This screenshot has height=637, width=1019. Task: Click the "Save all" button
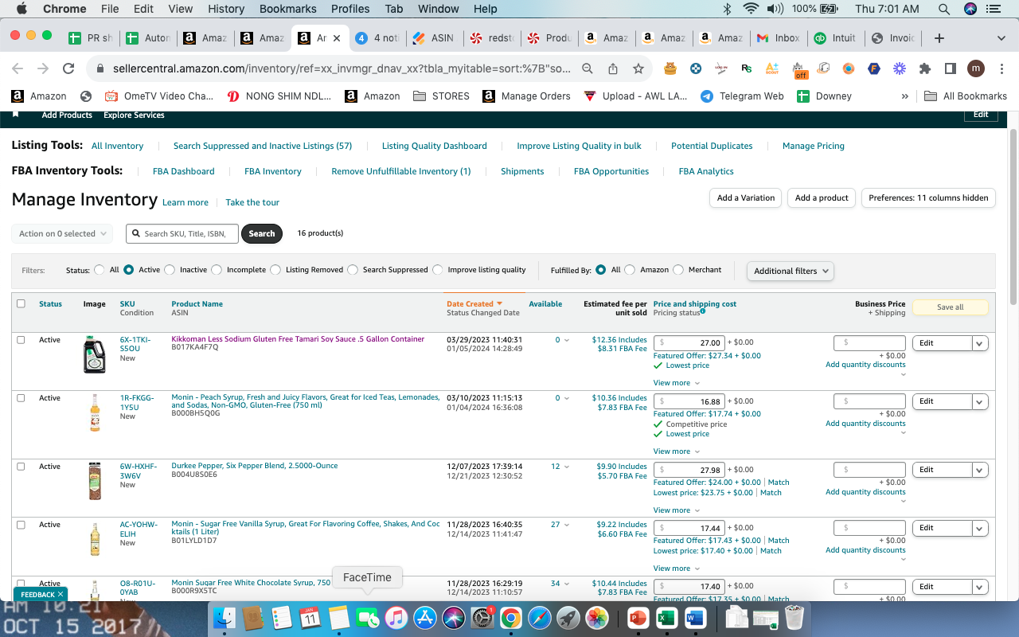click(x=950, y=307)
